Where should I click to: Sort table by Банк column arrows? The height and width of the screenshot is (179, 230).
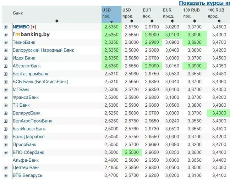pyautogui.click(x=57, y=21)
